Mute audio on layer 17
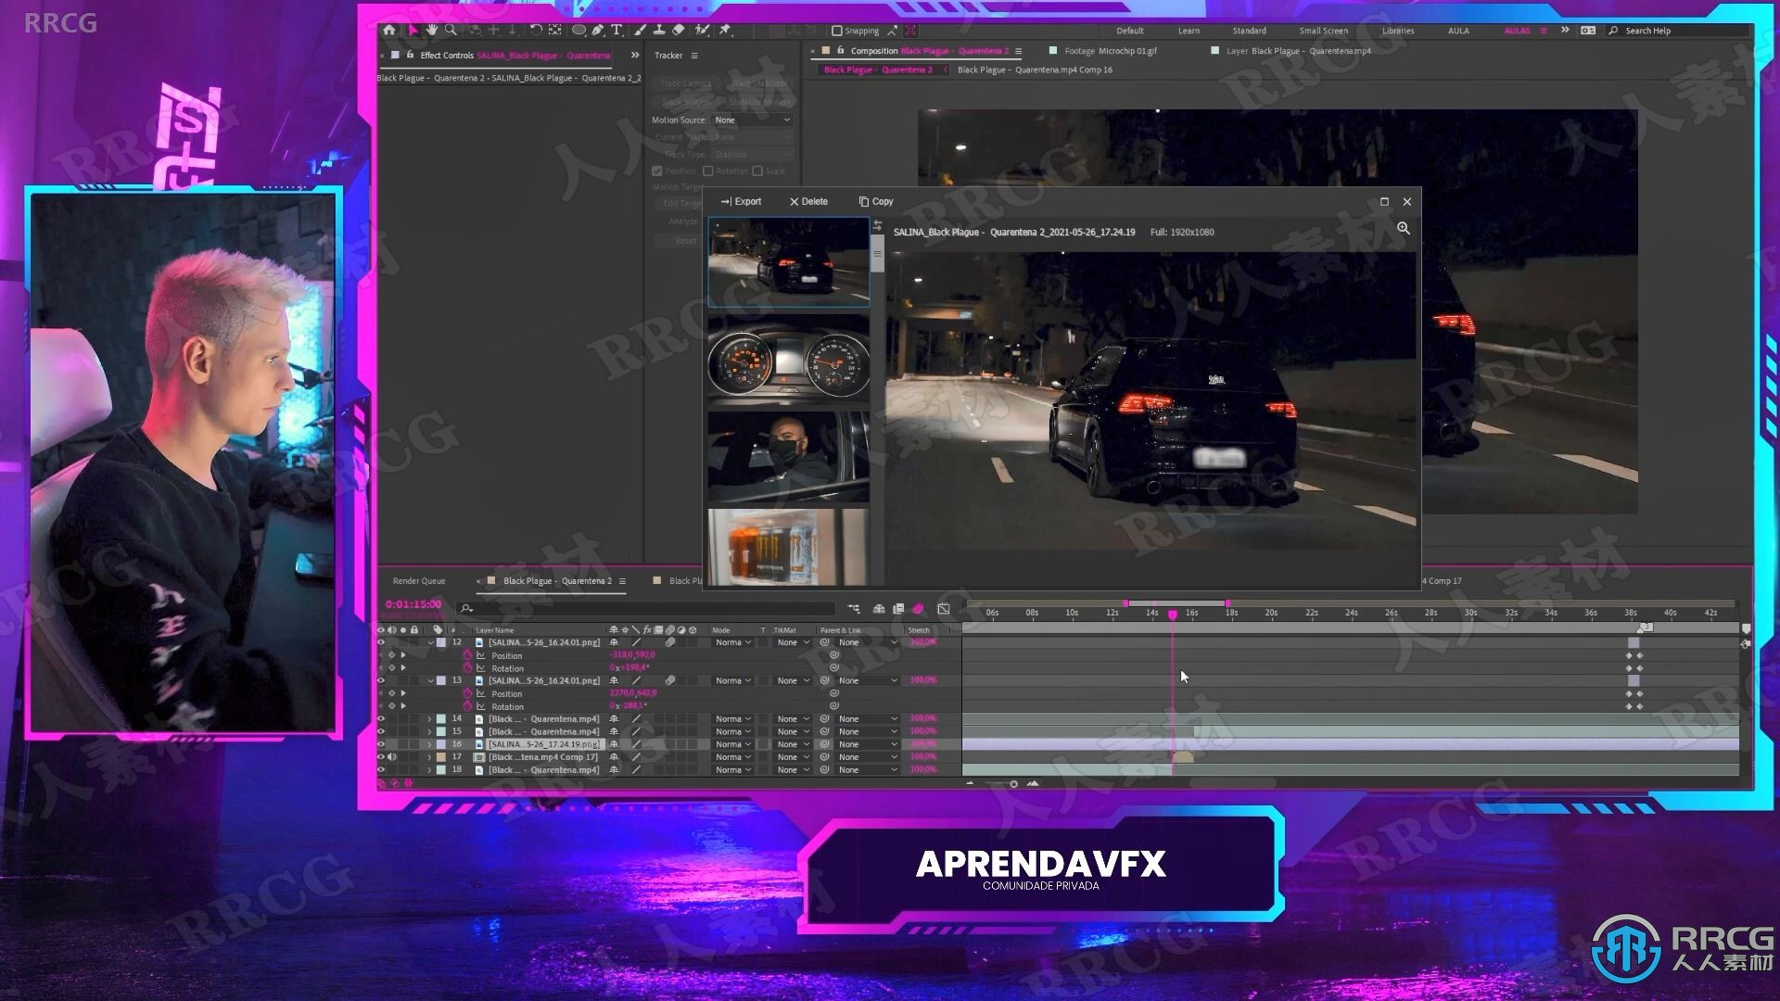 click(392, 757)
